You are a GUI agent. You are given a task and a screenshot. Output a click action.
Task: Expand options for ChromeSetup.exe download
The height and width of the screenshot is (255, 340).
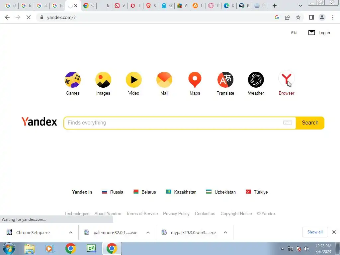tap(71, 232)
